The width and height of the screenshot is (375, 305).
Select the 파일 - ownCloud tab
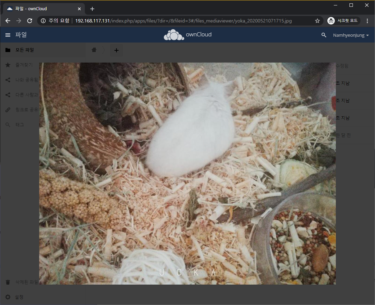(44, 9)
